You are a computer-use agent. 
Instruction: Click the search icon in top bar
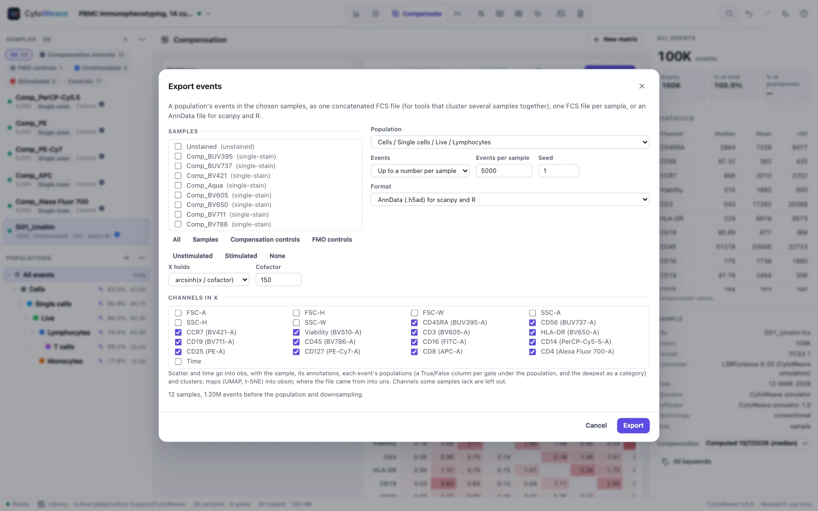pyautogui.click(x=729, y=13)
